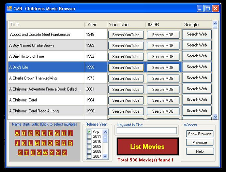Search YouTube for A Bug's Life

[126, 68]
